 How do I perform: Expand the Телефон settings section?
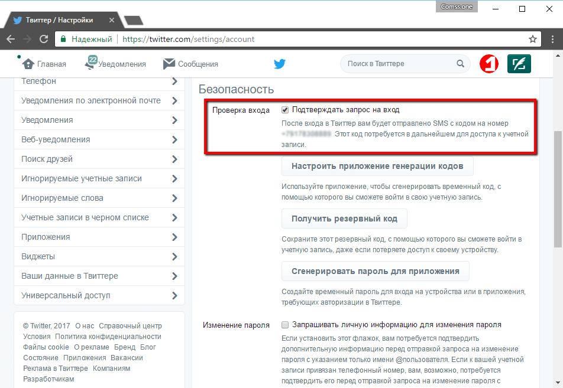point(175,81)
